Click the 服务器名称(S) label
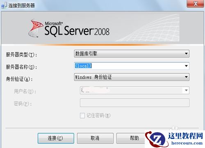205x148 pixels. (x=21, y=67)
